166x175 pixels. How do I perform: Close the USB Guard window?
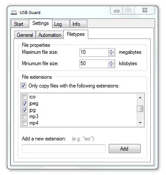[x=145, y=10]
